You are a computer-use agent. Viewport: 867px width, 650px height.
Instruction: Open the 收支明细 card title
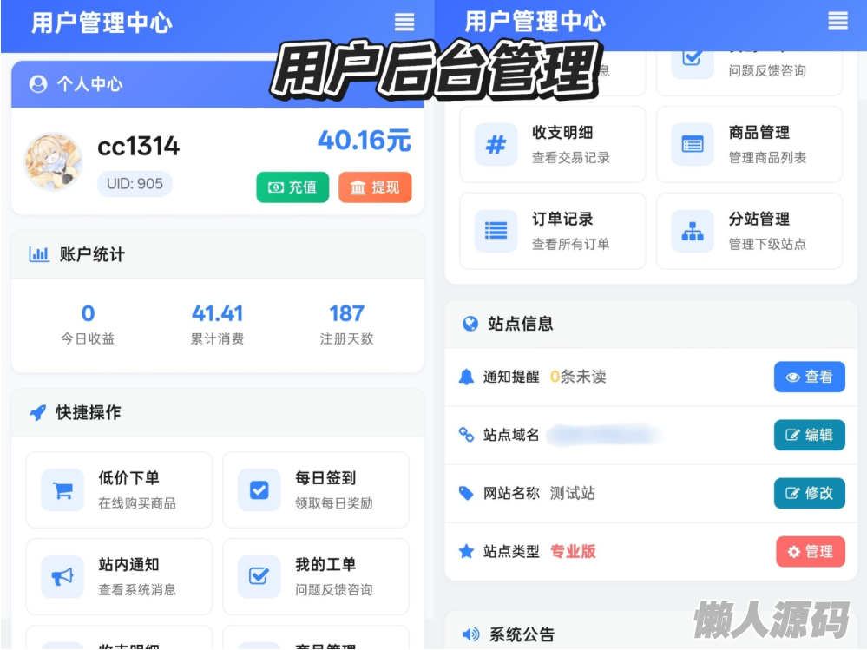(562, 132)
